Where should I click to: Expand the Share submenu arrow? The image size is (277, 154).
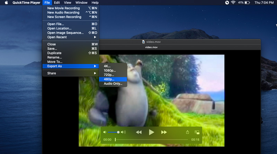click(95, 73)
